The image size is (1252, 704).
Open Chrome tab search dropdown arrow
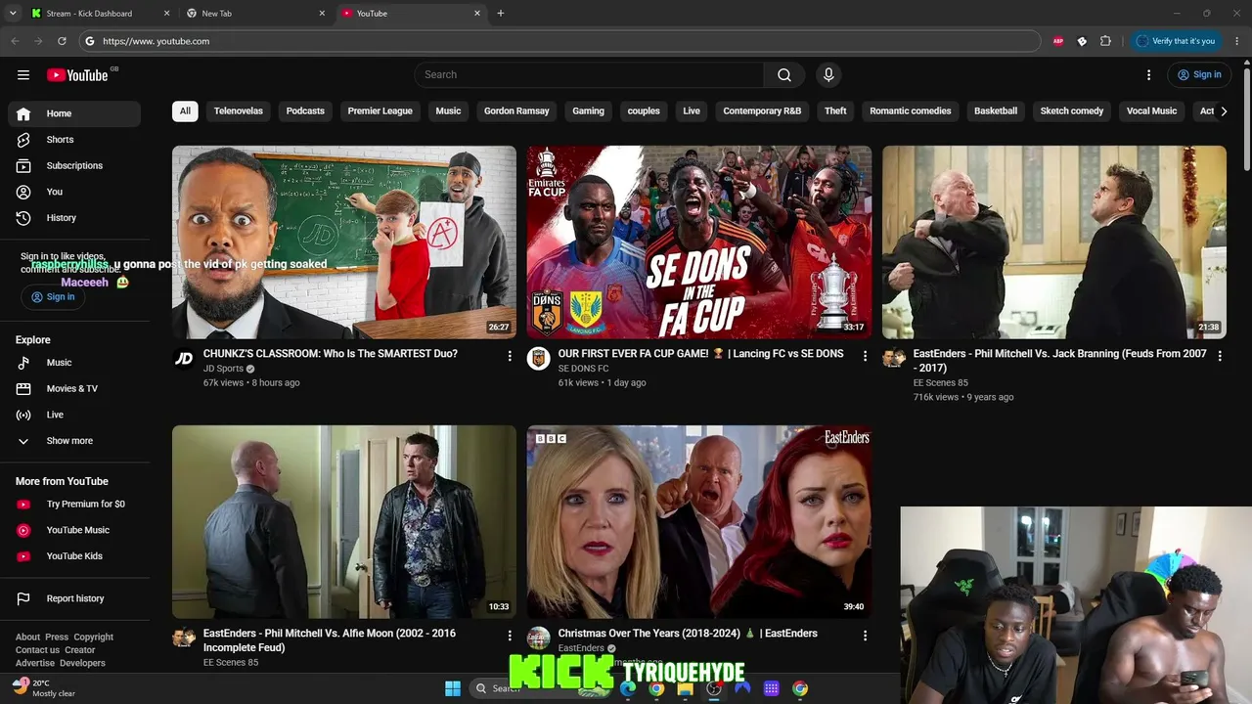pyautogui.click(x=13, y=14)
